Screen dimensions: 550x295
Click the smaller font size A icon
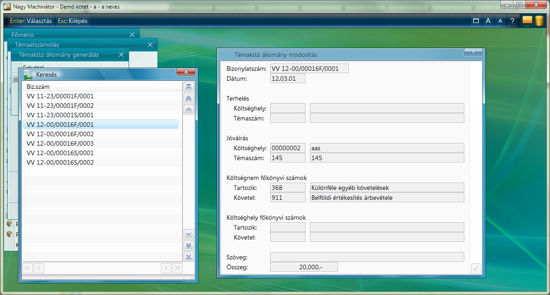click(500, 21)
